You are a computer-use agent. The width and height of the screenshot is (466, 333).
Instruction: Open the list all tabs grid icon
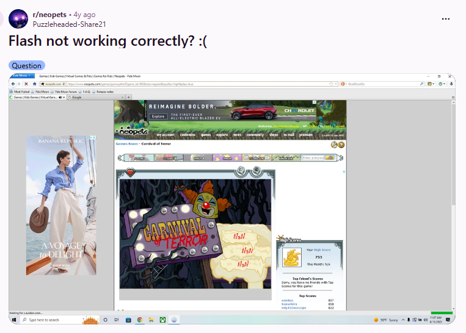coord(453,98)
